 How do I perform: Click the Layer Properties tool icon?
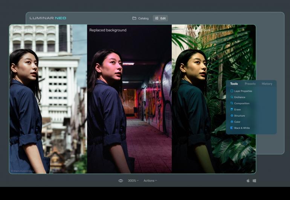(232, 91)
